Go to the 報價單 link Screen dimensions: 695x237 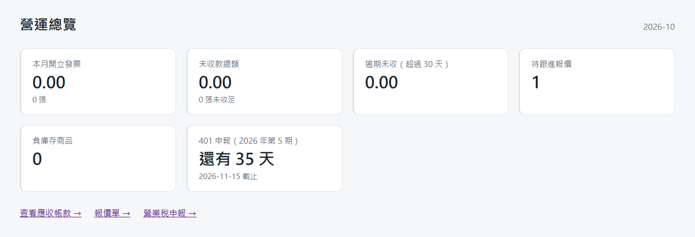click(112, 213)
